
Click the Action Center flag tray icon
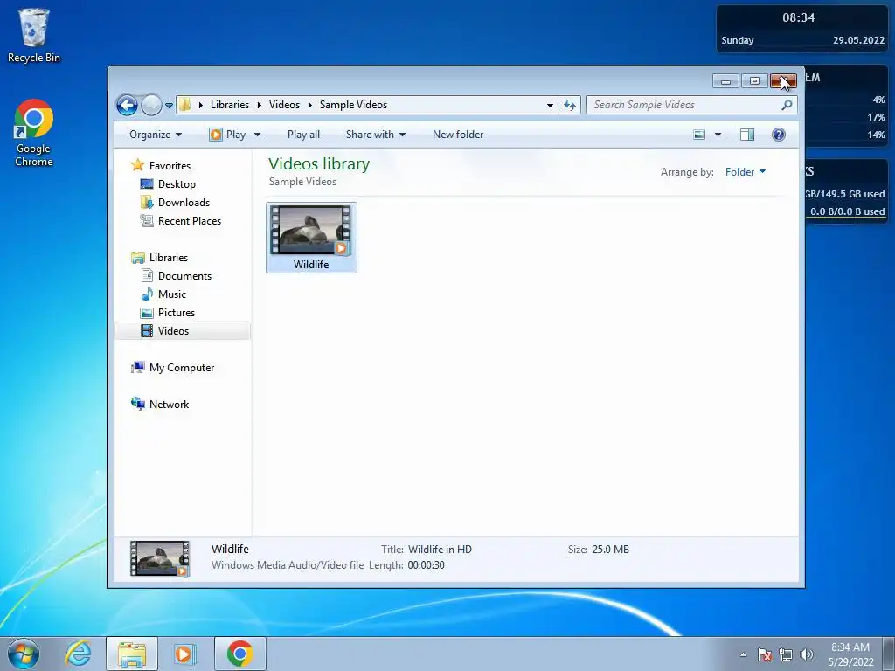coord(765,654)
